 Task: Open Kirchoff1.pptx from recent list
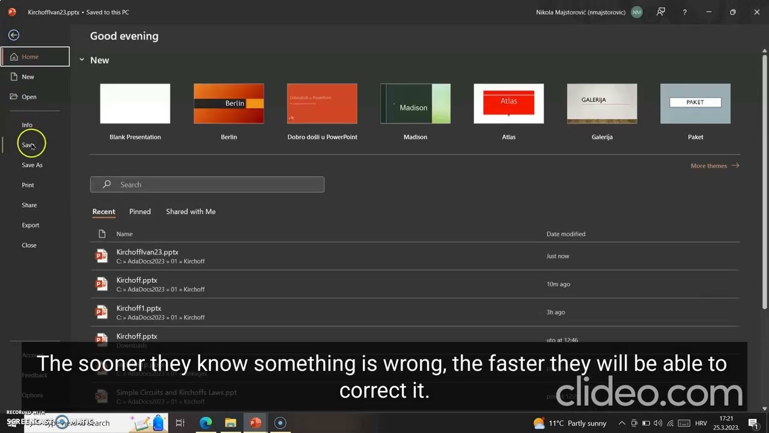415,312
